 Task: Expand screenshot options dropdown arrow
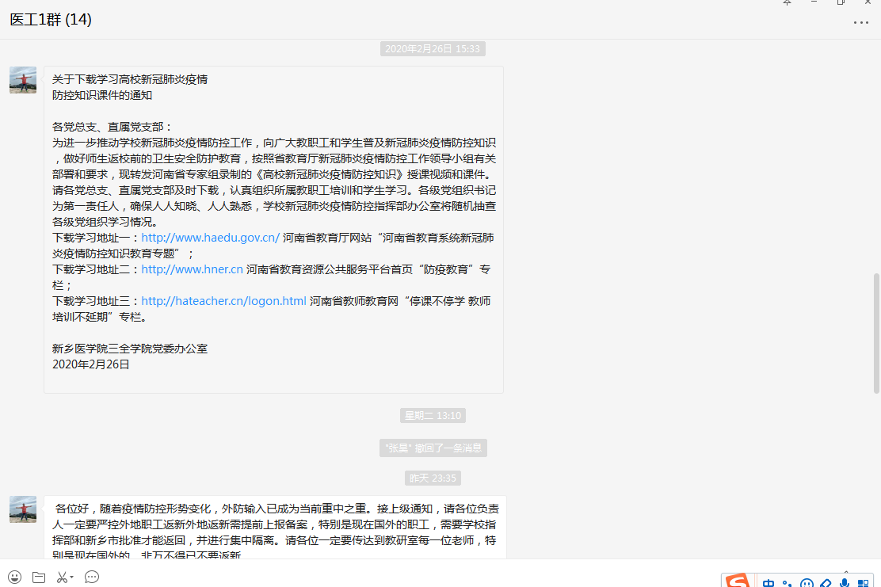pos(71,577)
